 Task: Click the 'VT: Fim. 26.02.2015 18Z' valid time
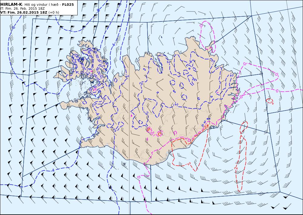[x=24, y=12]
